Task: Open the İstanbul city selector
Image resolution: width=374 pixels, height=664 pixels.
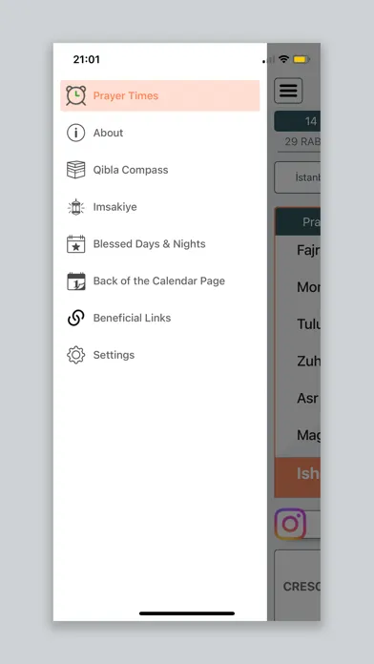Action: [298, 177]
